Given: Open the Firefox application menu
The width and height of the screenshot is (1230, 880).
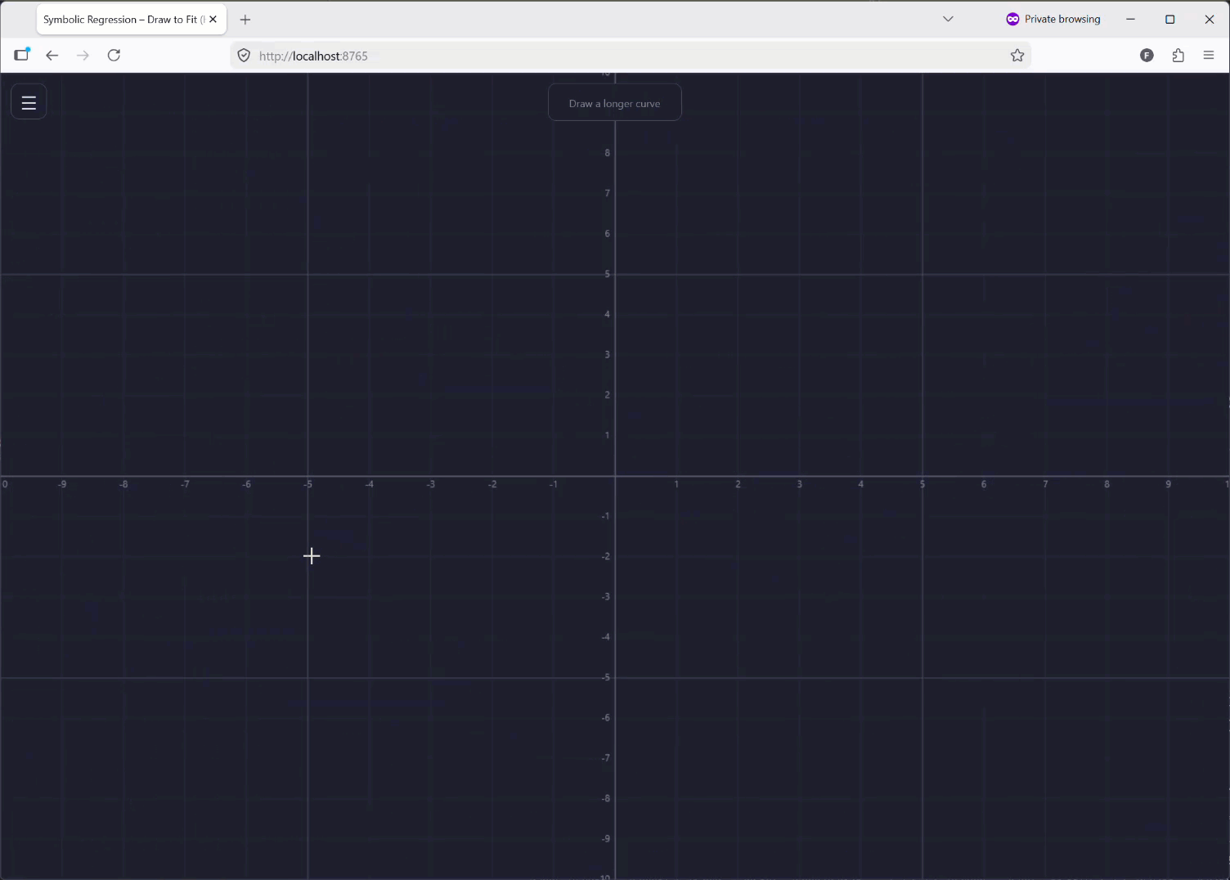Looking at the screenshot, I should (1209, 56).
